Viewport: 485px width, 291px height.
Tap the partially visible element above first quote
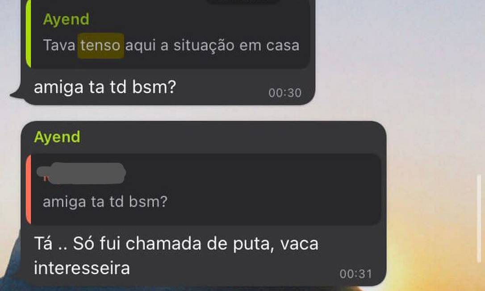click(243, 1)
